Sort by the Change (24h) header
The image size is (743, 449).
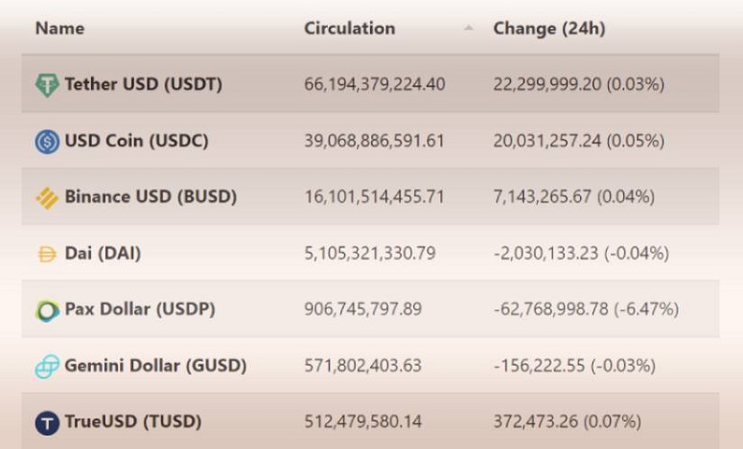tap(549, 29)
